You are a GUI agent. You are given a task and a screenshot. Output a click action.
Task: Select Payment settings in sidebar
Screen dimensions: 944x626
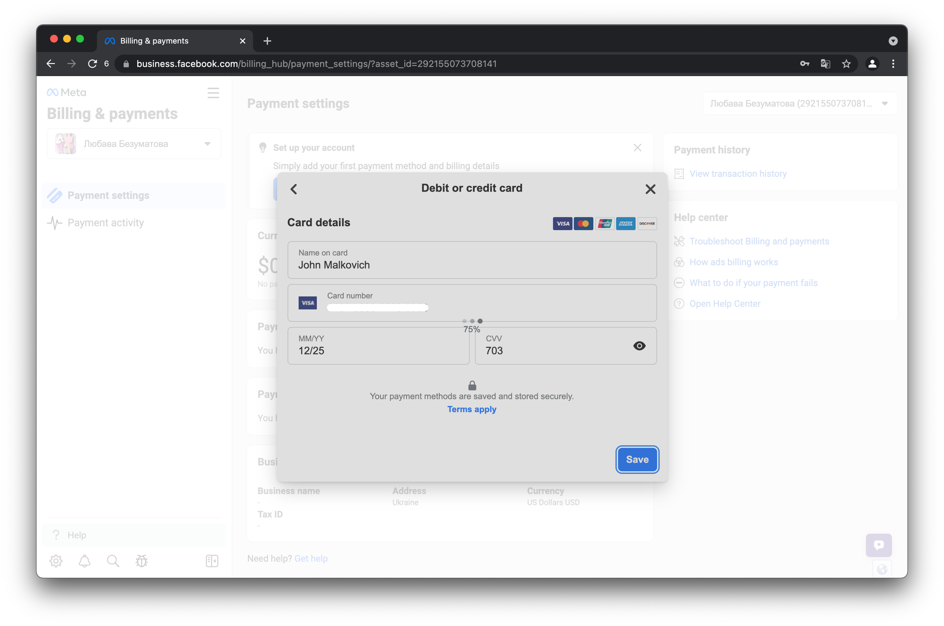[x=108, y=195]
